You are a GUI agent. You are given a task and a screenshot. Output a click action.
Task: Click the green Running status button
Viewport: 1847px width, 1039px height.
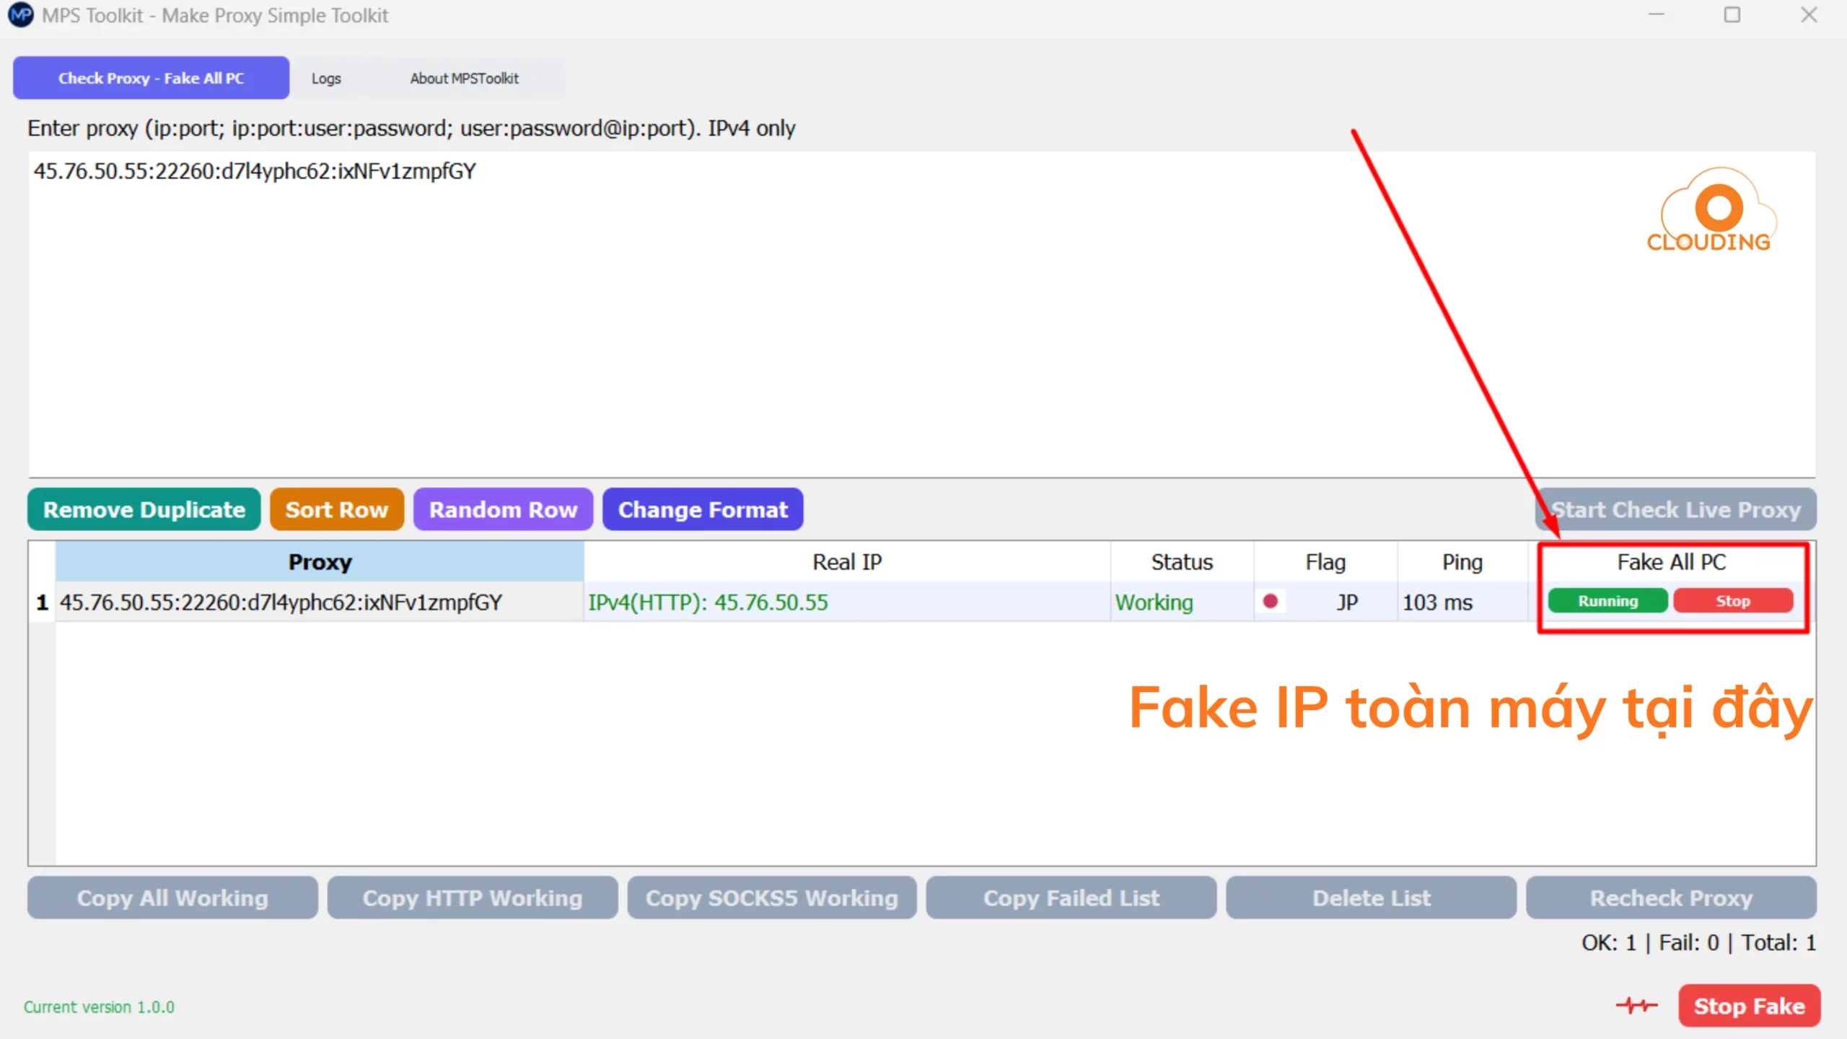(x=1607, y=601)
